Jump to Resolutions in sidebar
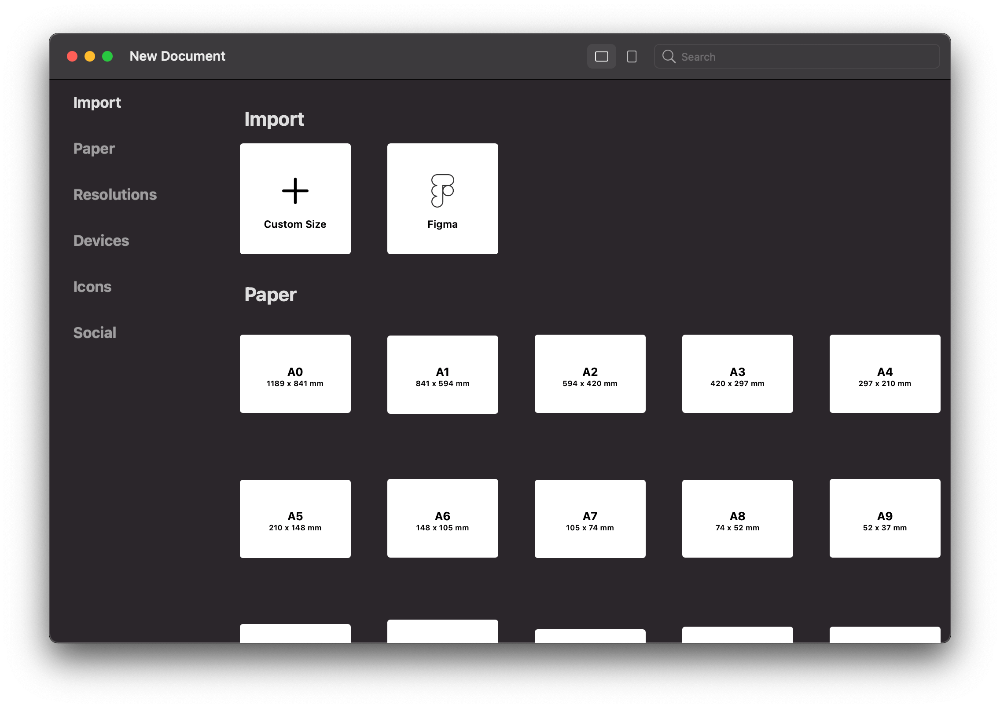The width and height of the screenshot is (1000, 708). pyautogui.click(x=115, y=195)
